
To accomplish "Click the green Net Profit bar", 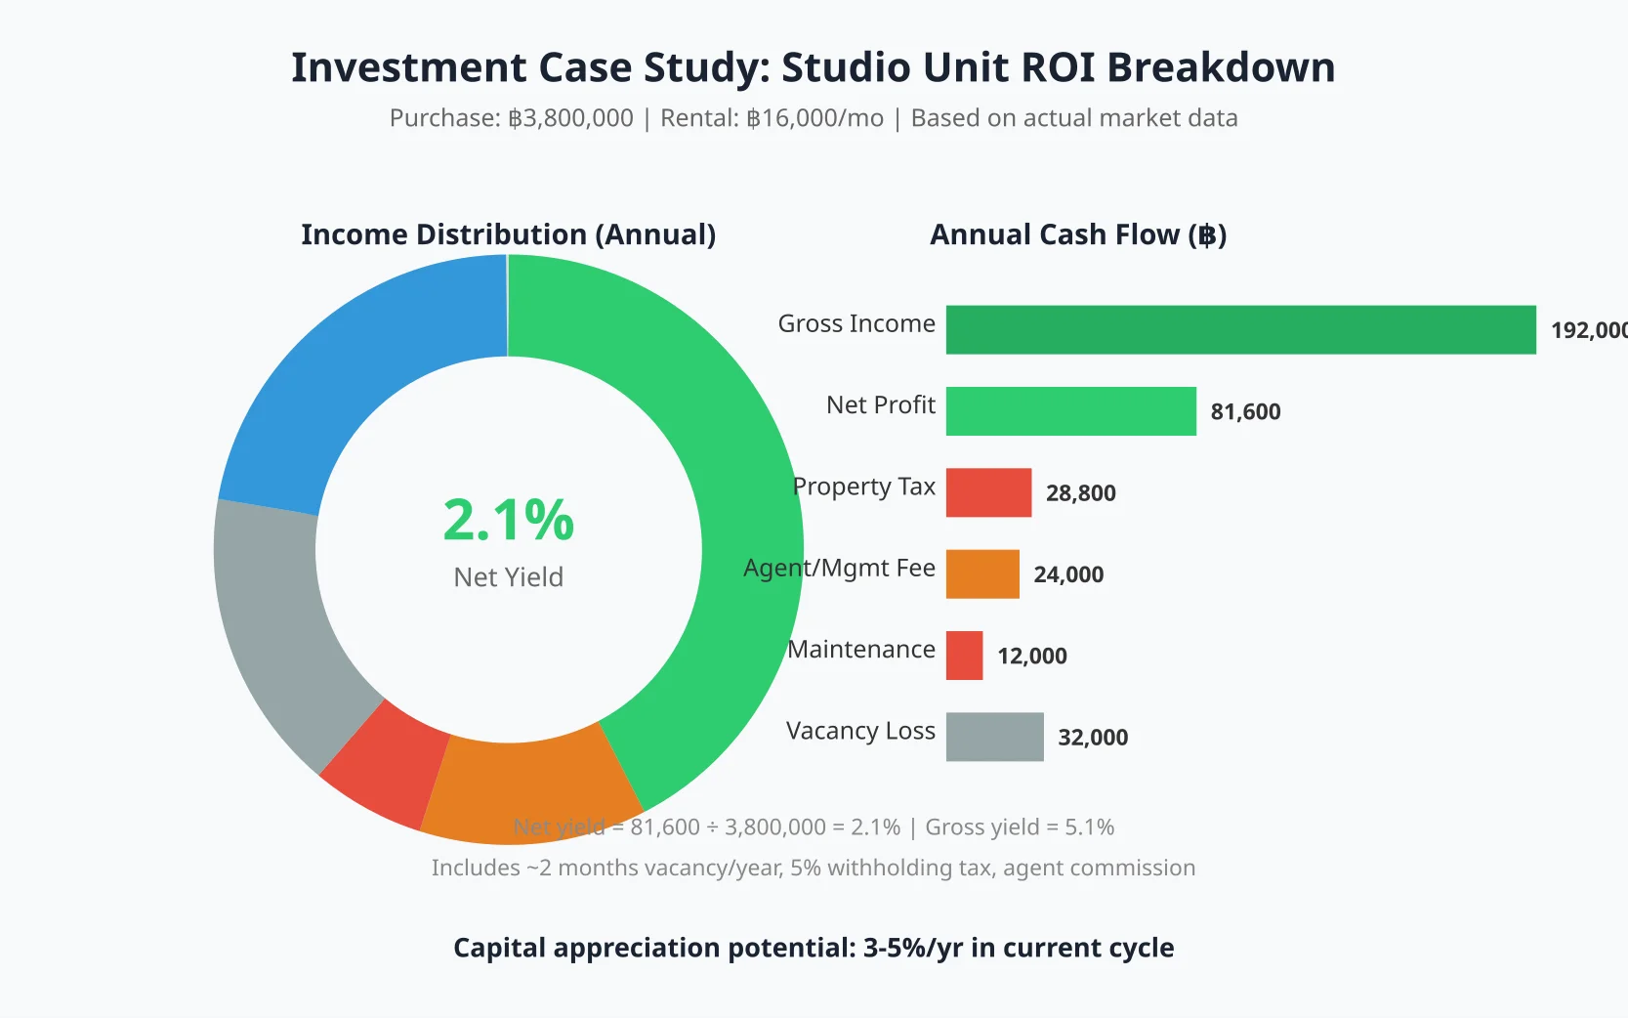I will coord(1071,411).
